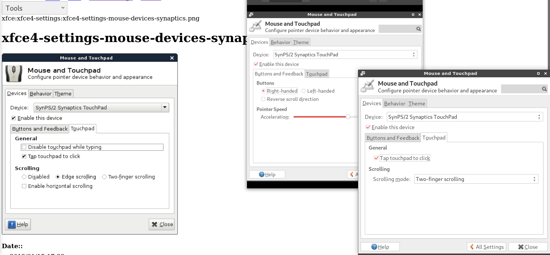550x255 pixels.
Task: Click pointer device icon in the back window header
Action: pos(255,27)
